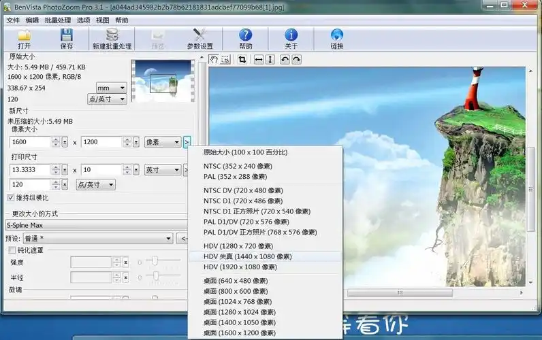Choose HDV (1920 x 1080 像素) from list
The image size is (542, 340).
[x=240, y=267]
